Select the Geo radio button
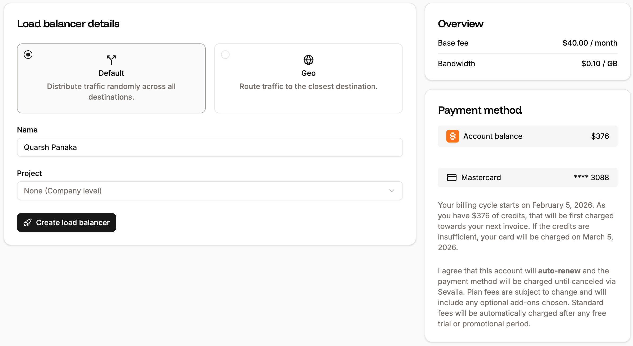 (225, 55)
